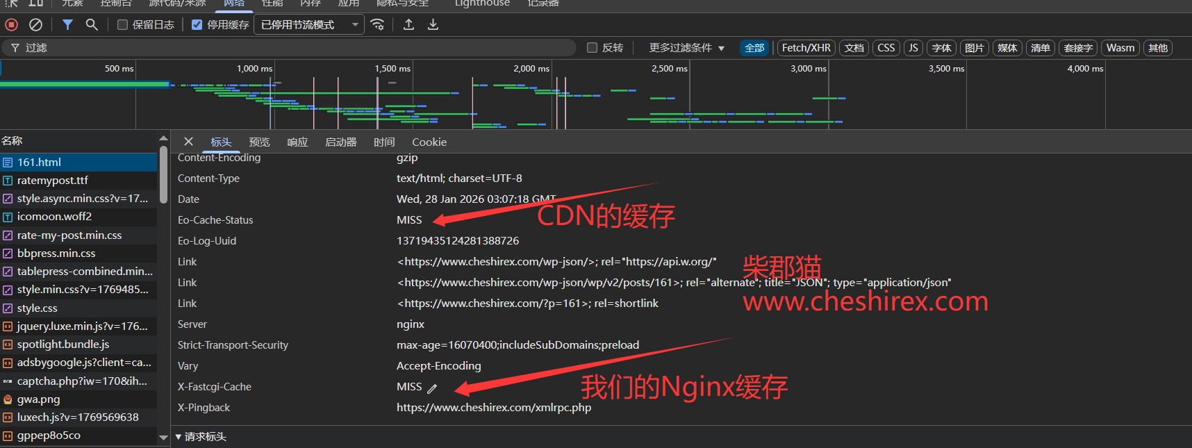Select the luxech.js request row
The width and height of the screenshot is (1192, 448).
click(78, 417)
